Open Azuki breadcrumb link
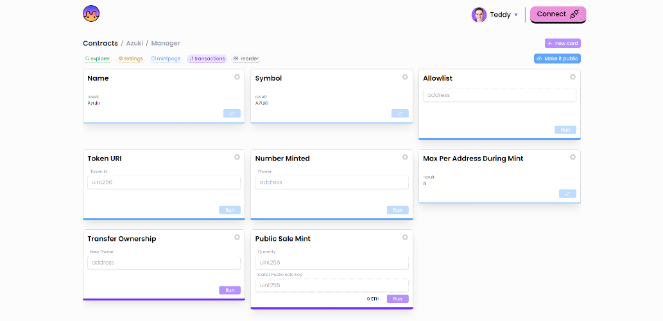The width and height of the screenshot is (663, 321). click(x=134, y=43)
